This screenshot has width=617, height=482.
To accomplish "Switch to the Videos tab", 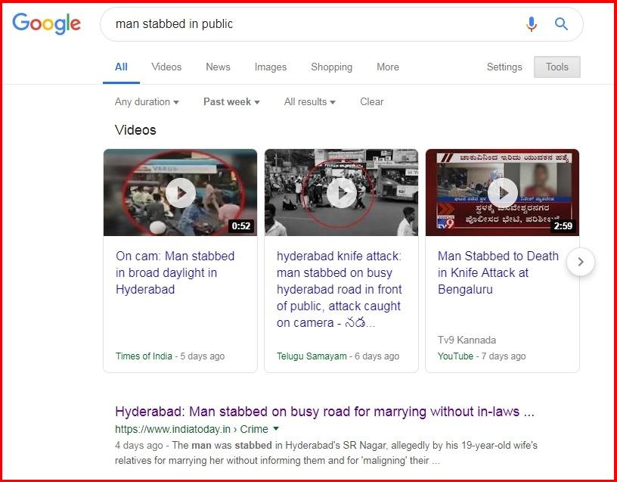I will (x=166, y=67).
